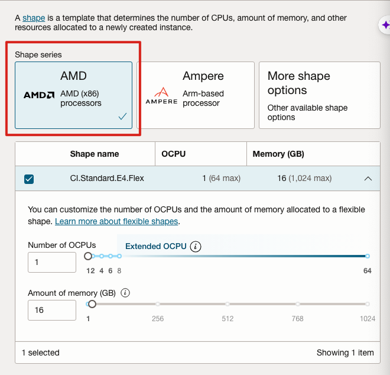This screenshot has width=390, height=375.
Task: Collapse the CI.Standard.E4.Flex row details
Action: tap(368, 179)
